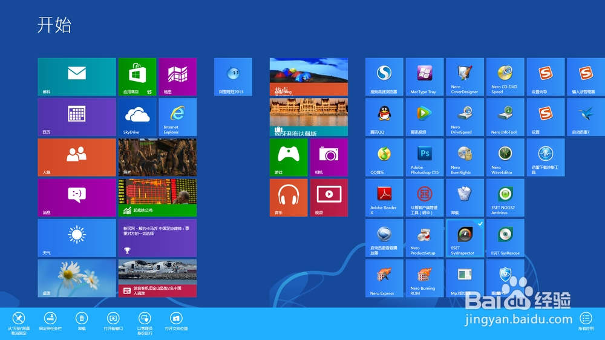Launch the Tencent QQ (腾讯QQ) tile
The height and width of the screenshot is (340, 605).
[384, 117]
